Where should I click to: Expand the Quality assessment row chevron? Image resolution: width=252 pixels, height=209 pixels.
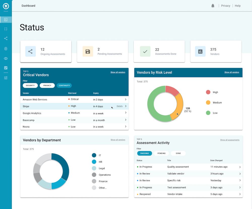click(240, 167)
